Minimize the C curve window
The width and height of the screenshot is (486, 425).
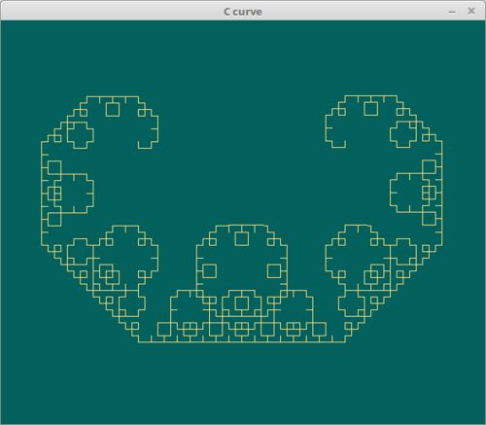click(452, 12)
